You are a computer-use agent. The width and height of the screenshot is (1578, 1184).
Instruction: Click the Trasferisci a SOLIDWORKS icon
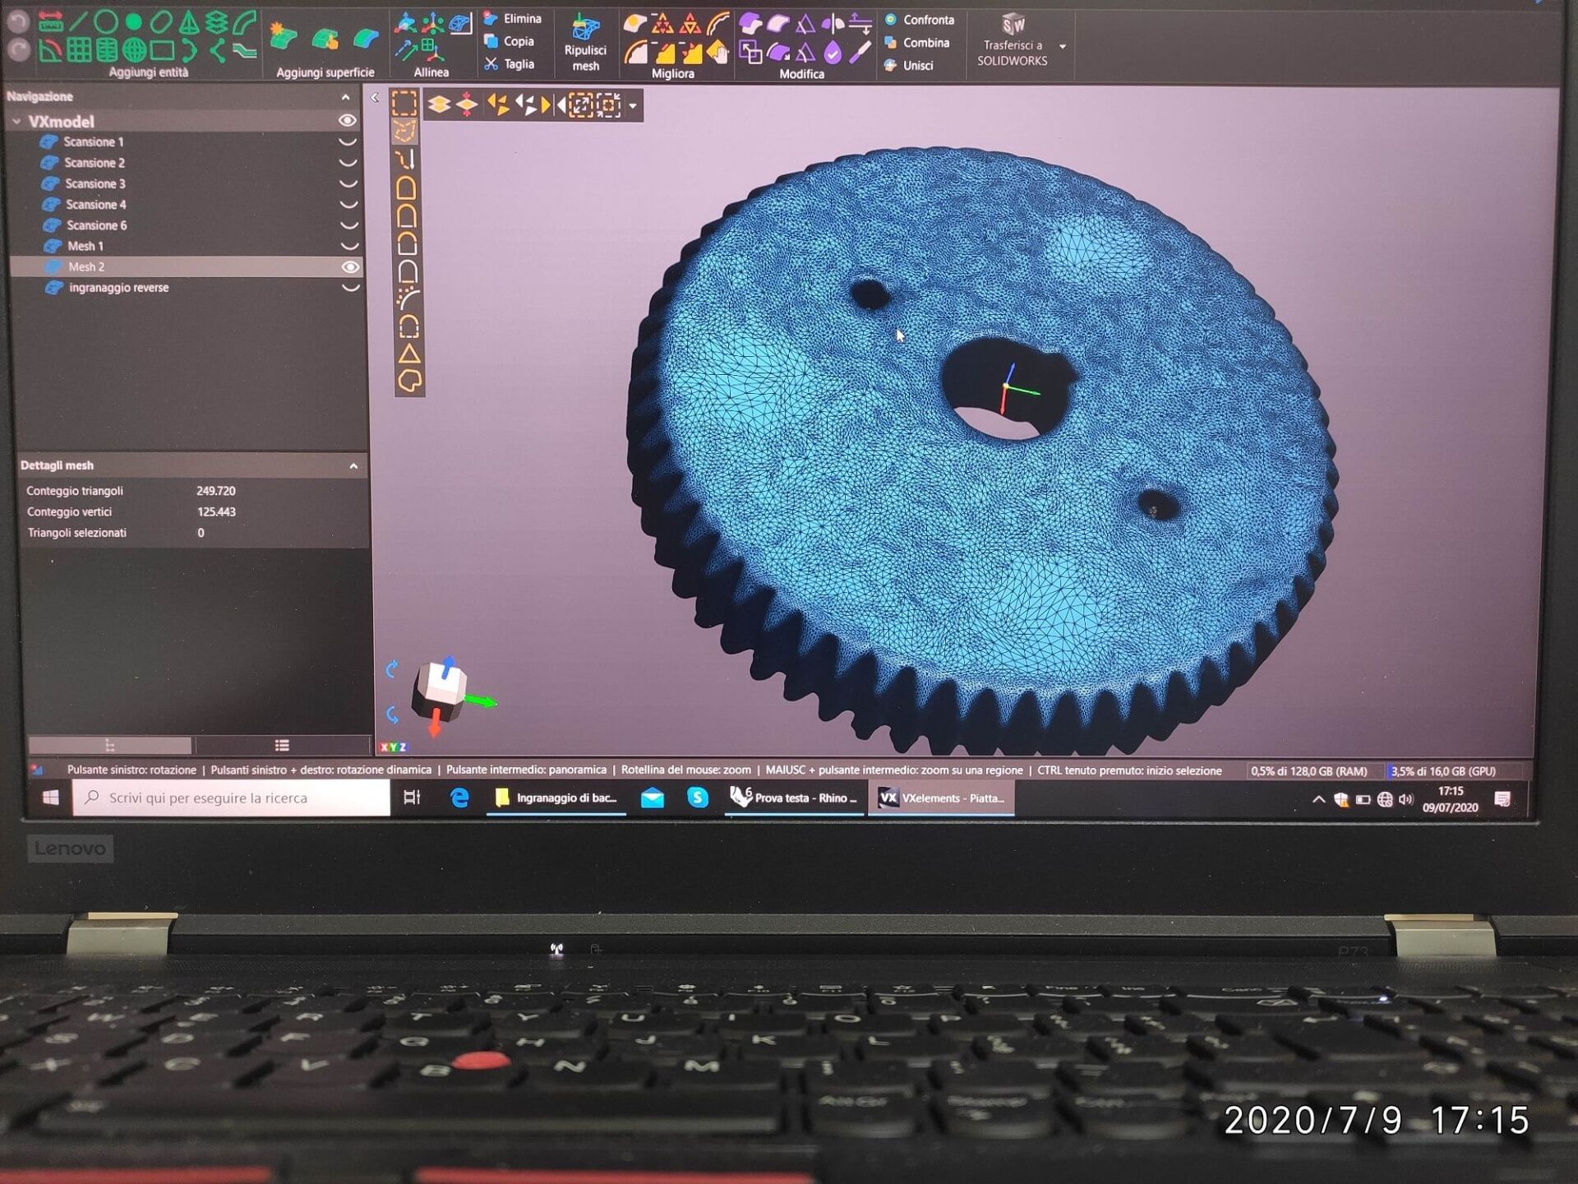[1013, 24]
